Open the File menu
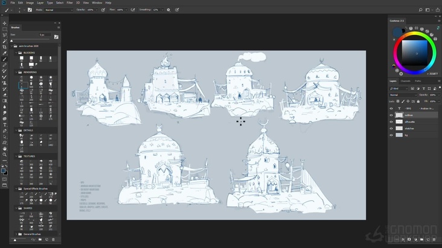The width and height of the screenshot is (442, 248). coord(13,3)
